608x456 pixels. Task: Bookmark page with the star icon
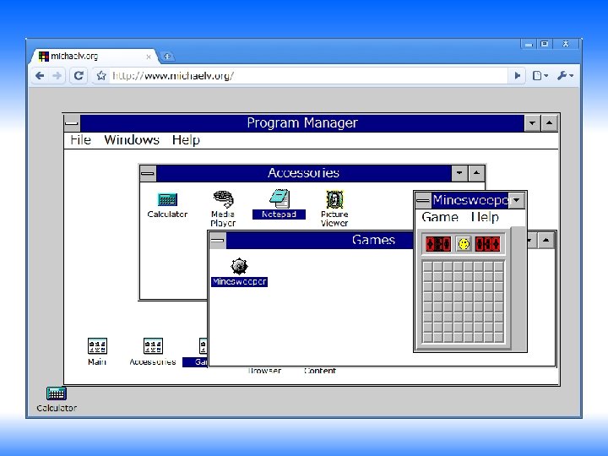[101, 76]
